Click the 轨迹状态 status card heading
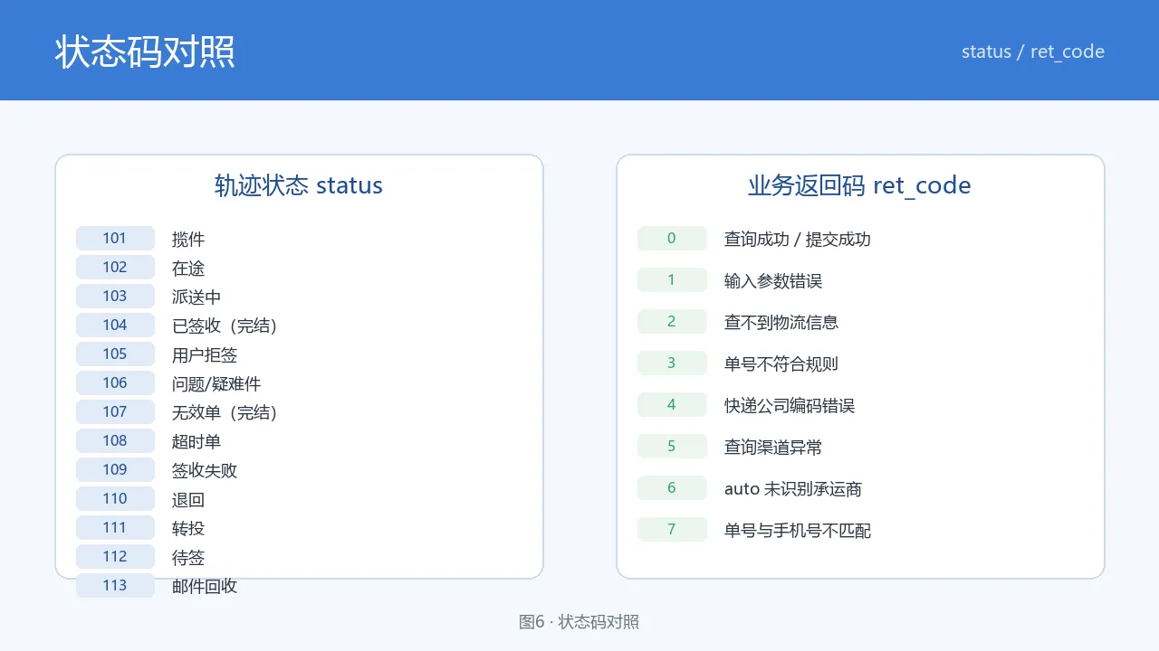1159x651 pixels. click(x=299, y=185)
